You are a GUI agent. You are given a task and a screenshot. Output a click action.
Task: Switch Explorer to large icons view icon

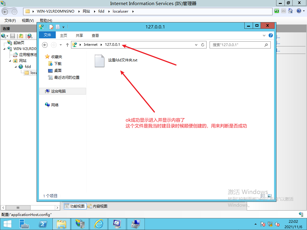(270, 196)
